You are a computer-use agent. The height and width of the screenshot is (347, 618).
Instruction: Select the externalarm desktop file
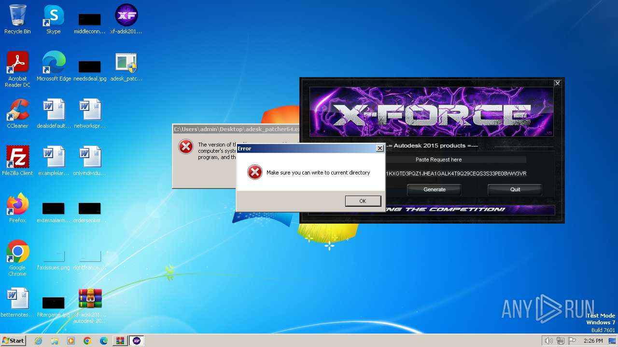54,212
